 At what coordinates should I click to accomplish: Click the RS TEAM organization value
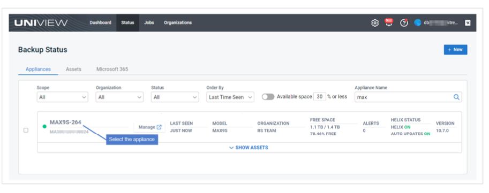(267, 131)
